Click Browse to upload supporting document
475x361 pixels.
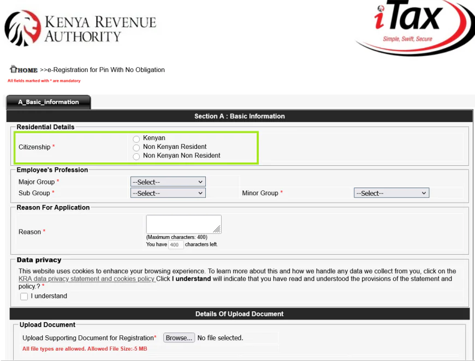[x=179, y=338]
